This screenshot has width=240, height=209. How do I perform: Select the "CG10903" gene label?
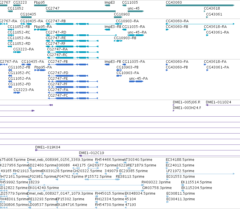coord(122,14)
